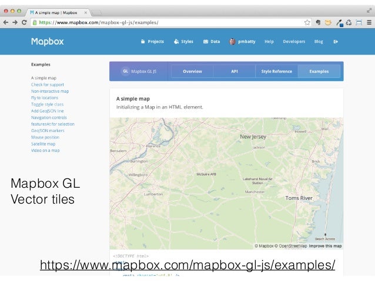The image size is (375, 281).
Task: Click the Mapbox GL JS title link
Action: coord(144,72)
